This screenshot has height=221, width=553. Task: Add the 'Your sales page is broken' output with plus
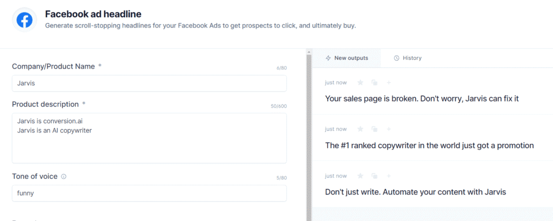pos(389,83)
